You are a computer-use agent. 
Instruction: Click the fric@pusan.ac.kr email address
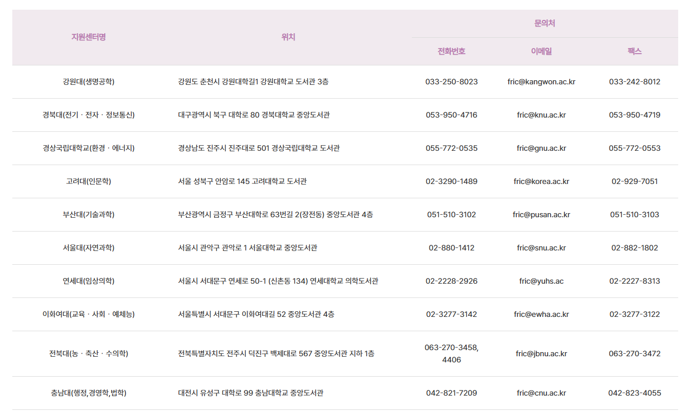click(541, 215)
